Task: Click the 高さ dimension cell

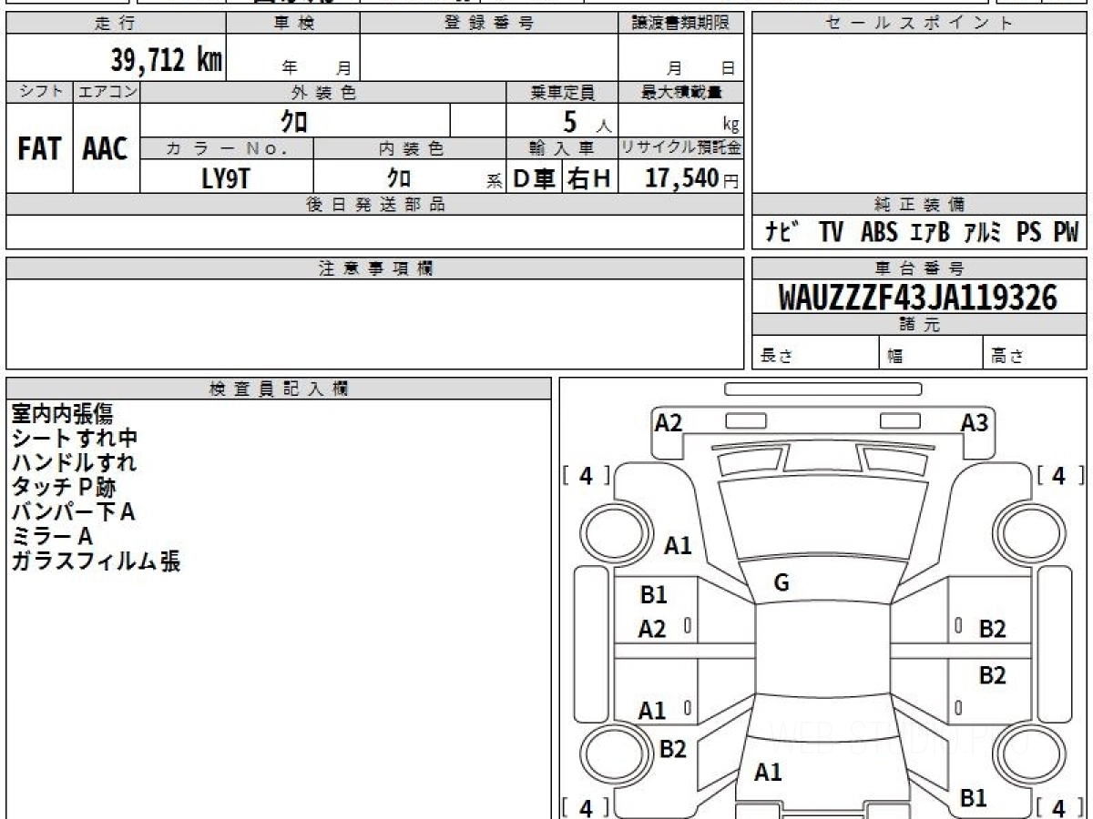Action: point(1035,353)
